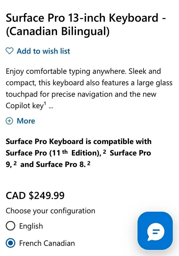Open footnote 2 after "Surface Pro 9,"
Image resolution: width=179 pixels, height=256 pixels.
15,163
